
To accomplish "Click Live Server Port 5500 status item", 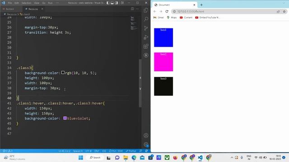I will coord(116,151).
